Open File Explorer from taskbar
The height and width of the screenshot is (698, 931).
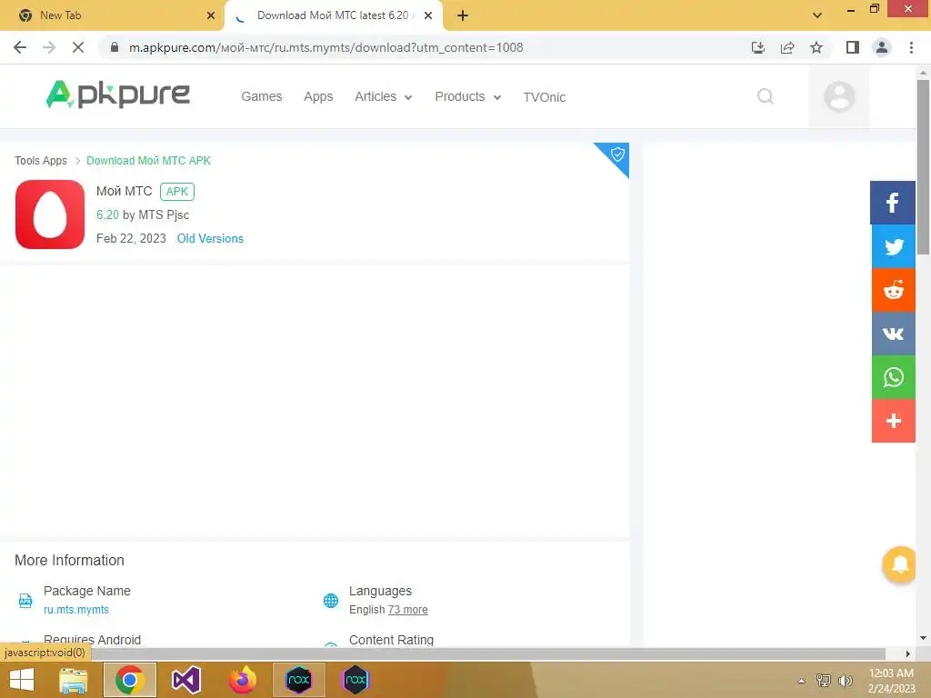(73, 680)
